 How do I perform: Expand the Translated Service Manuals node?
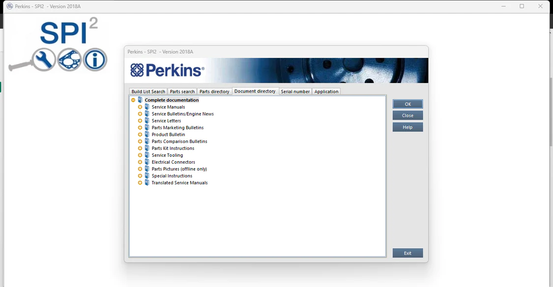(x=140, y=183)
